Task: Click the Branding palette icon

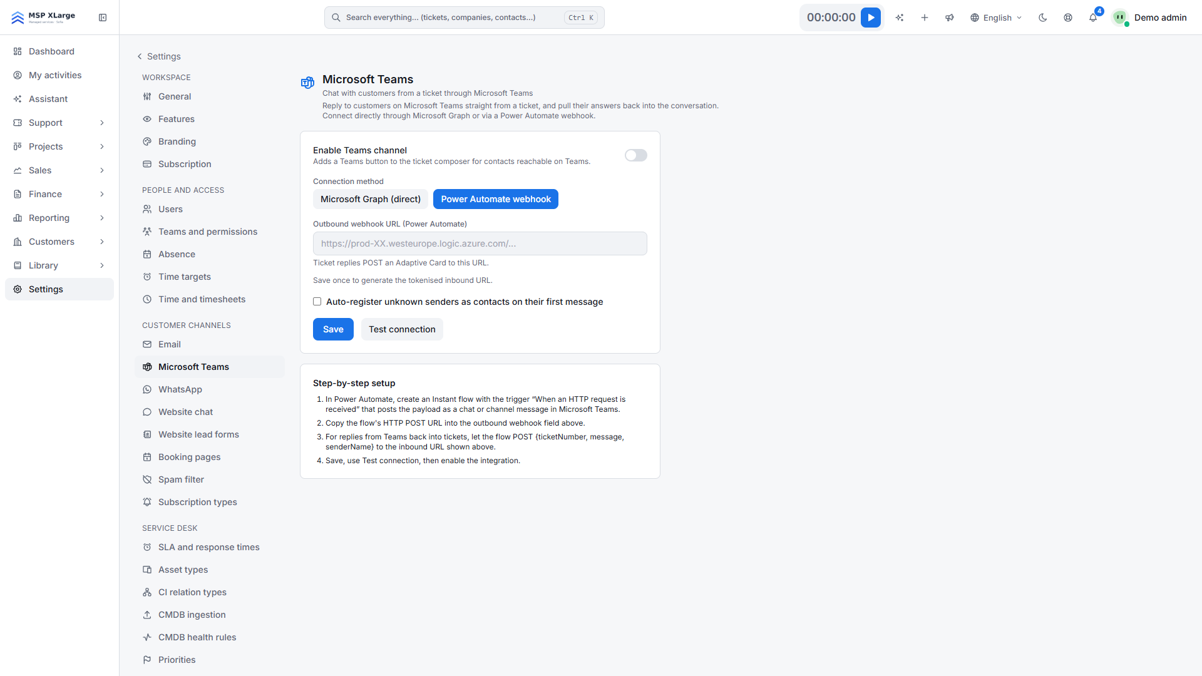Action: 147,141
